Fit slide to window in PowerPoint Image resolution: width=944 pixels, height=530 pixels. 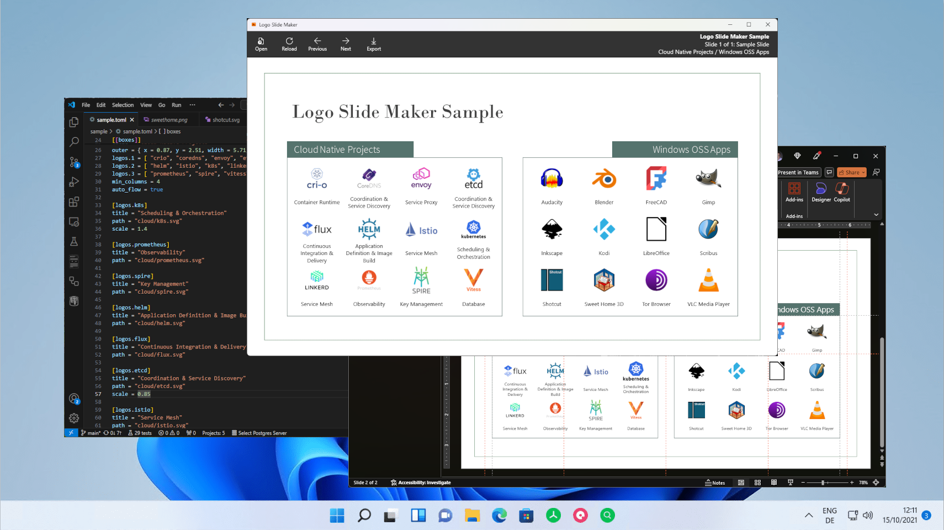[876, 483]
